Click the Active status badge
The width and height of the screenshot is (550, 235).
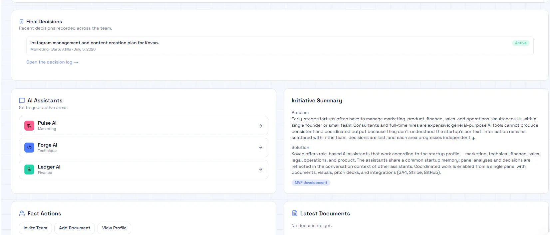point(521,43)
